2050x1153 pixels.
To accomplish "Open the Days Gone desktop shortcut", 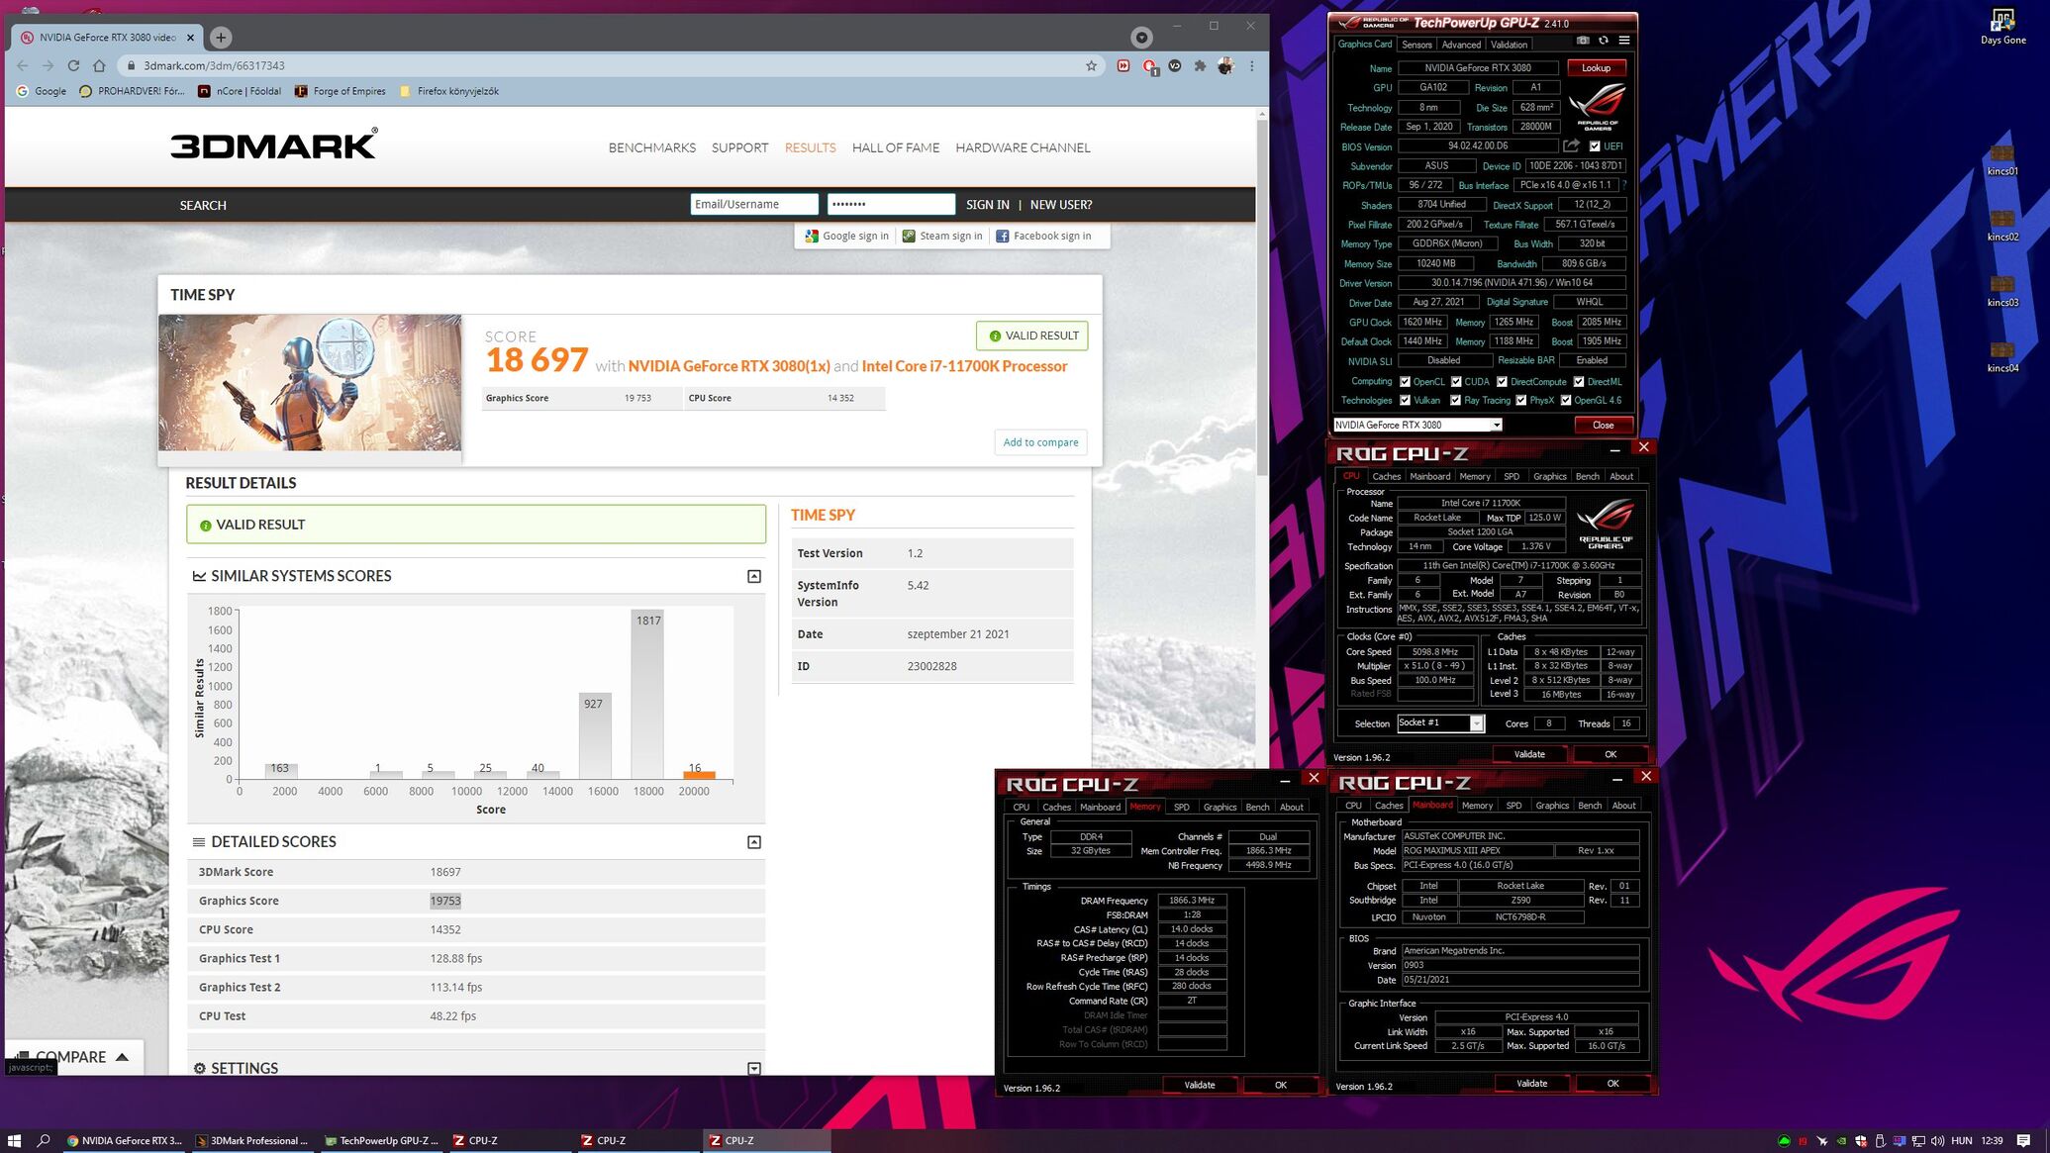I will tap(2002, 26).
